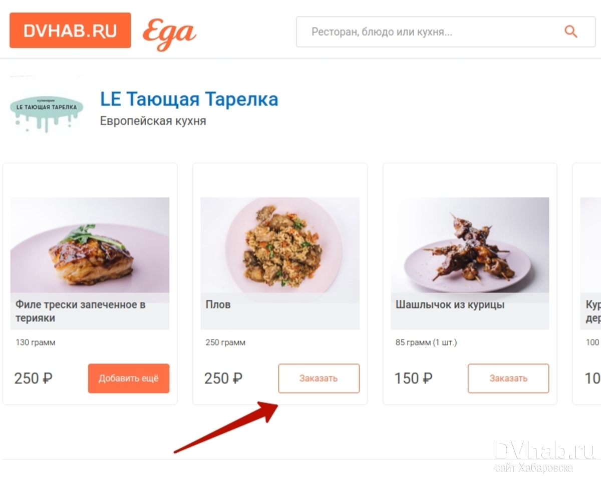Click the 130 грамм weight label
Image resolution: width=601 pixels, height=479 pixels.
pos(35,342)
